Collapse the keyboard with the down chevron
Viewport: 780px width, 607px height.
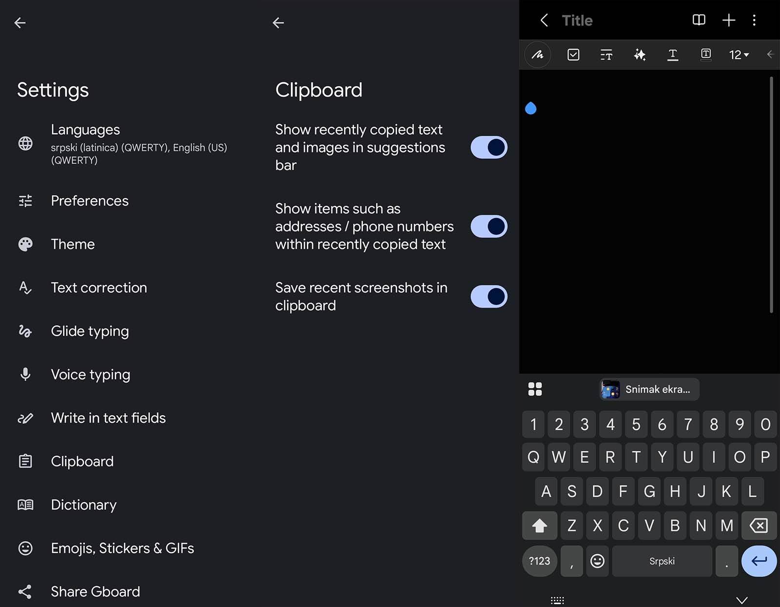[x=741, y=600]
